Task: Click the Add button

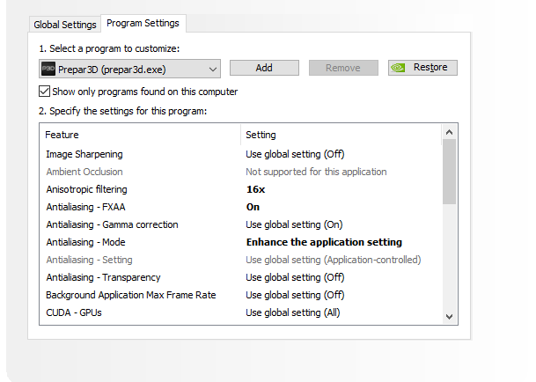Action: tap(264, 68)
